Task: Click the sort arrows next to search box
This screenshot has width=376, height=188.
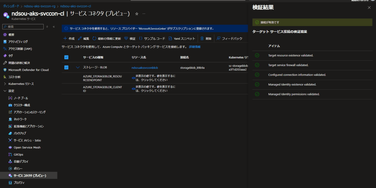Action: [x=47, y=27]
